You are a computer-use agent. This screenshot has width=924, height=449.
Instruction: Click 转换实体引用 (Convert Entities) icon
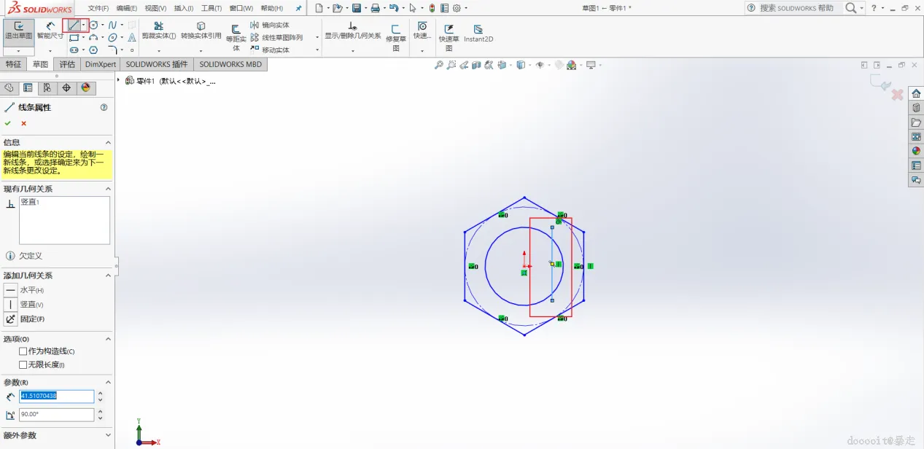201,31
